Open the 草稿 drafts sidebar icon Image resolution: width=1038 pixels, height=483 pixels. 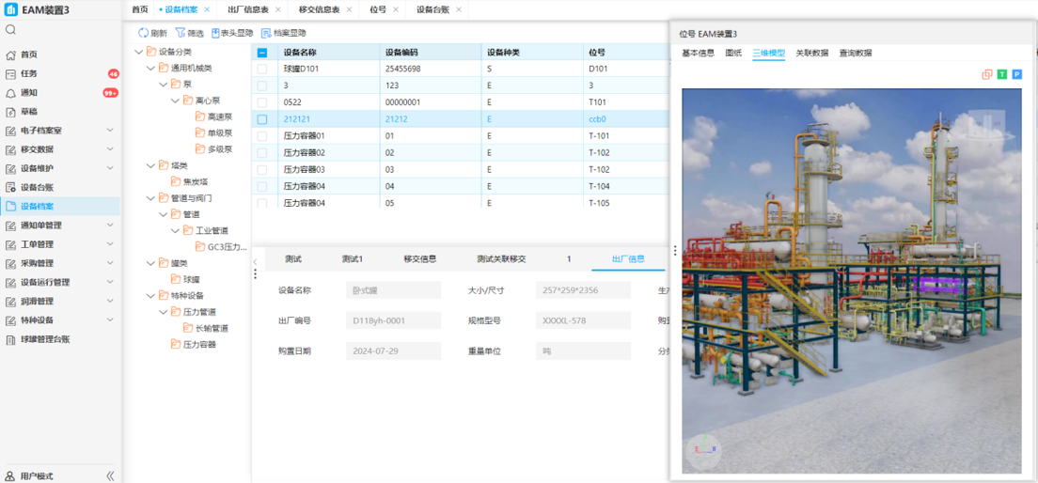point(10,112)
